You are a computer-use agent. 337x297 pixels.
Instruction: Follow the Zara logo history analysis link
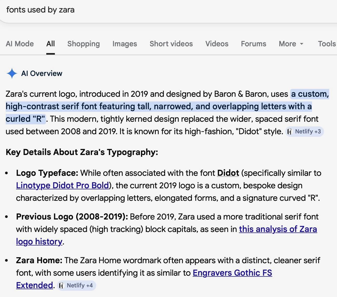click(278, 229)
